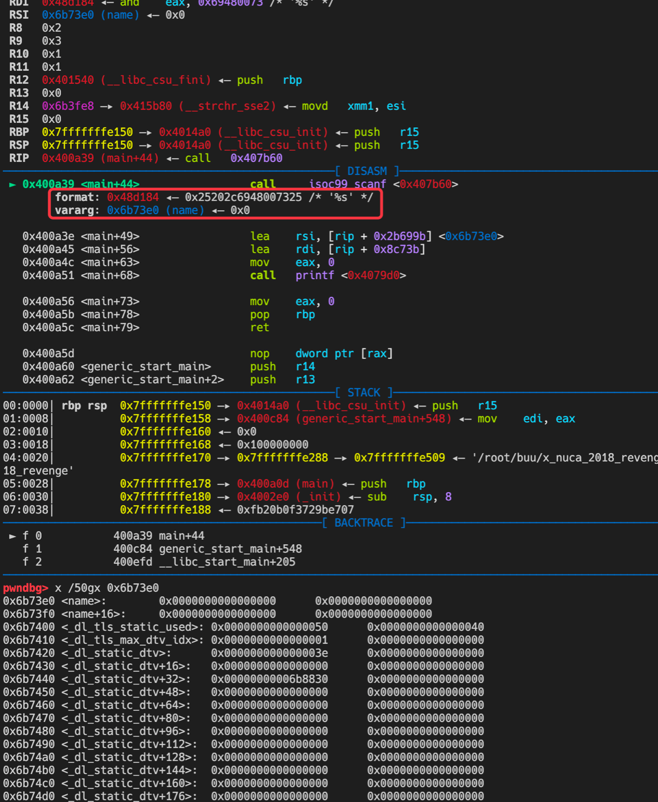This screenshot has height=802, width=658.
Task: Click R12 value 0x401540
Action: 68,80
